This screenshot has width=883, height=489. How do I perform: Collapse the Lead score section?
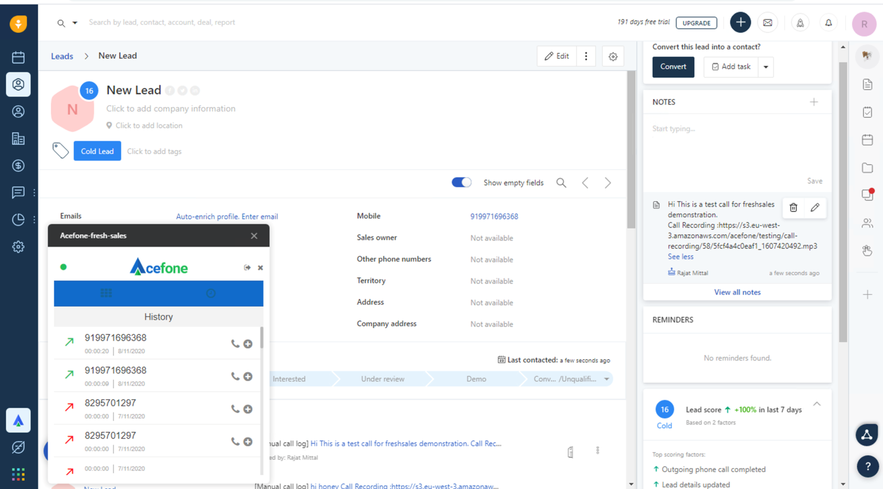point(817,404)
